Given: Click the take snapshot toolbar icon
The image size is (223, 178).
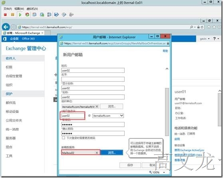Looking at the screenshot, I should pos(34,14).
